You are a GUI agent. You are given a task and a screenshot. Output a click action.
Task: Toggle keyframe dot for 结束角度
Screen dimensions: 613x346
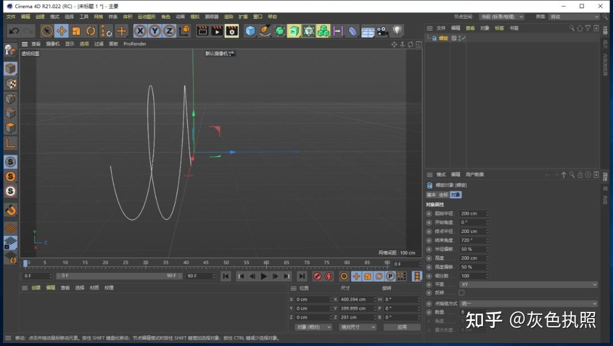pos(429,240)
